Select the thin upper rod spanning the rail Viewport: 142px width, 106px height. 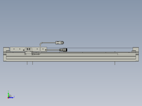[90, 48]
